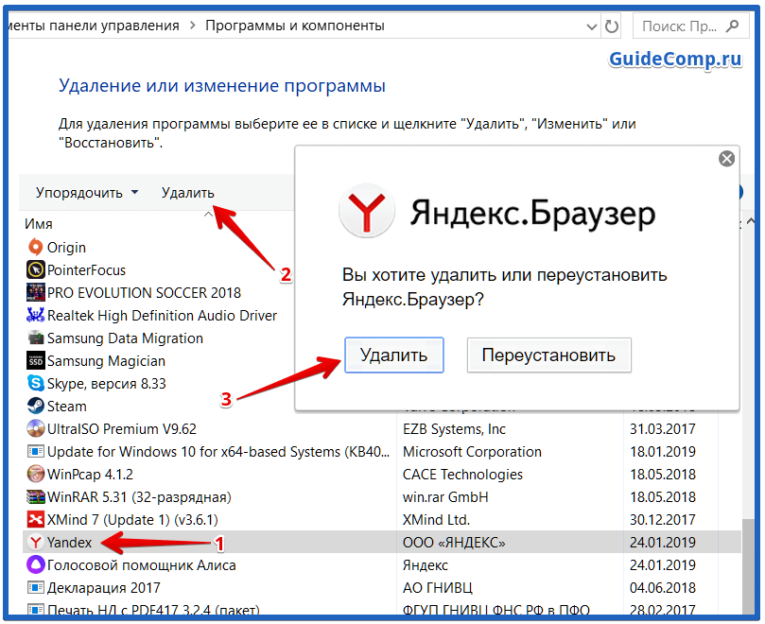Click the UltraISO Premium disc icon
This screenshot has height=624, width=765.
coord(35,429)
